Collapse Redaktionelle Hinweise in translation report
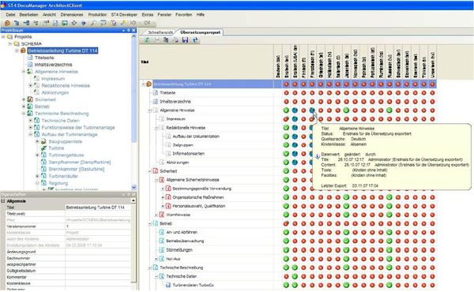Image resolution: width=474 pixels, height=292 pixels. pyautogui.click(x=156, y=128)
